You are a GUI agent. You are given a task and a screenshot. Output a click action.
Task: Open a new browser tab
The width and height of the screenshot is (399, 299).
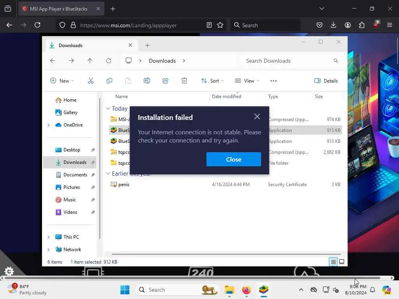coord(113,9)
